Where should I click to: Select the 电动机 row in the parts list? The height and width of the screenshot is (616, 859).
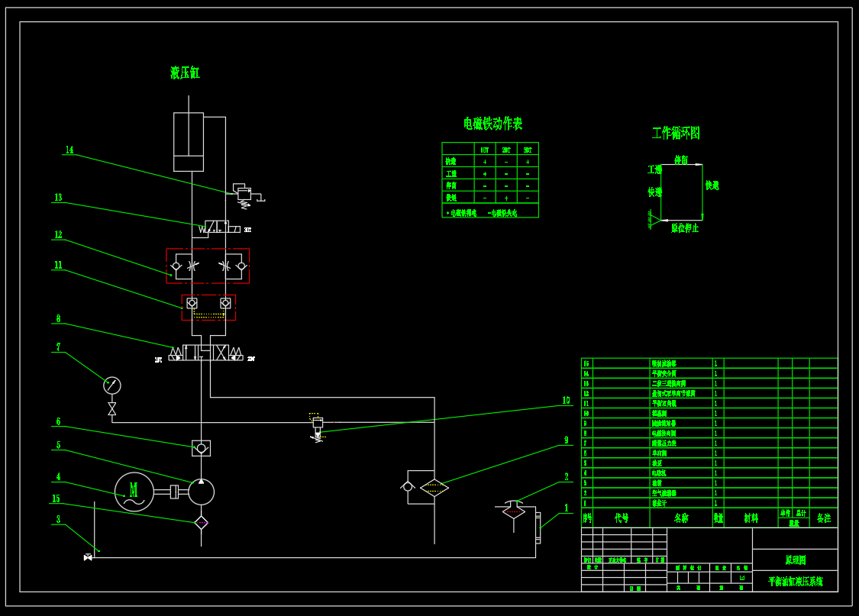tap(660, 472)
